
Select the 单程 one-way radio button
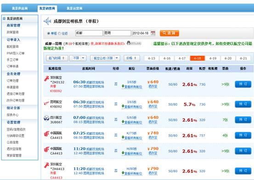click(x=48, y=33)
